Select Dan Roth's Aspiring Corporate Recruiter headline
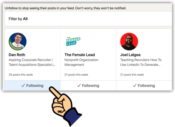 tap(32, 62)
